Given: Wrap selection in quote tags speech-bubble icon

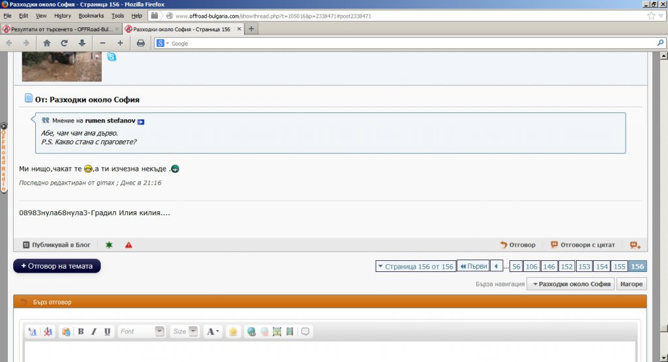Looking at the screenshot, I should pyautogui.click(x=305, y=331).
